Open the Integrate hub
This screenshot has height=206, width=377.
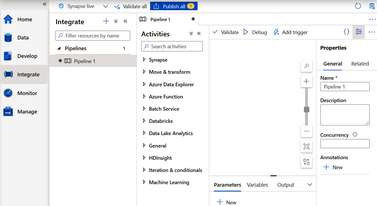[x=24, y=74]
